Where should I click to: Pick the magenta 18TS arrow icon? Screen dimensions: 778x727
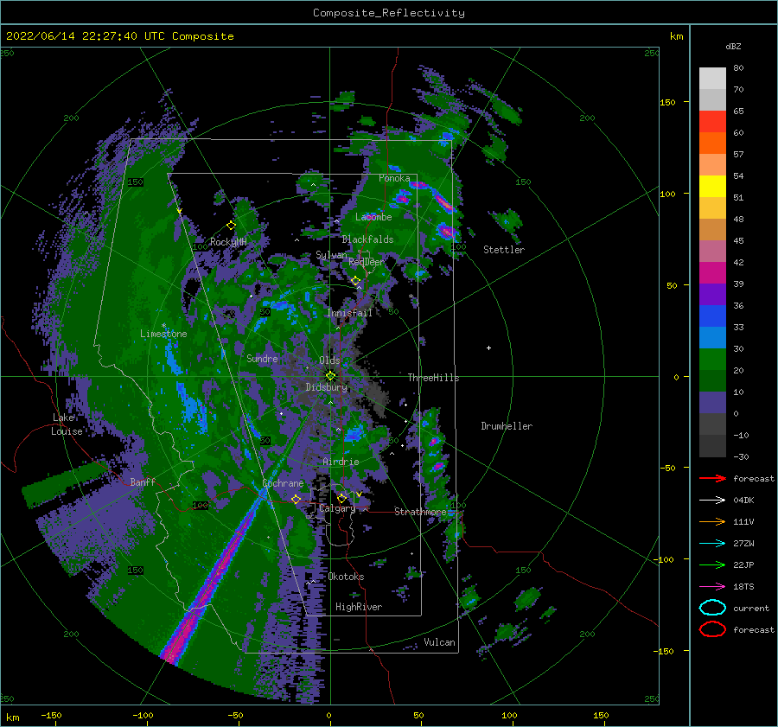point(712,587)
